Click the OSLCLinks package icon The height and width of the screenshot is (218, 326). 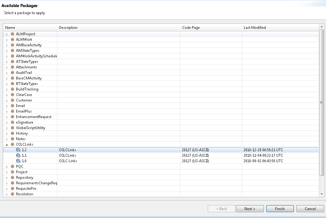click(x=12, y=144)
